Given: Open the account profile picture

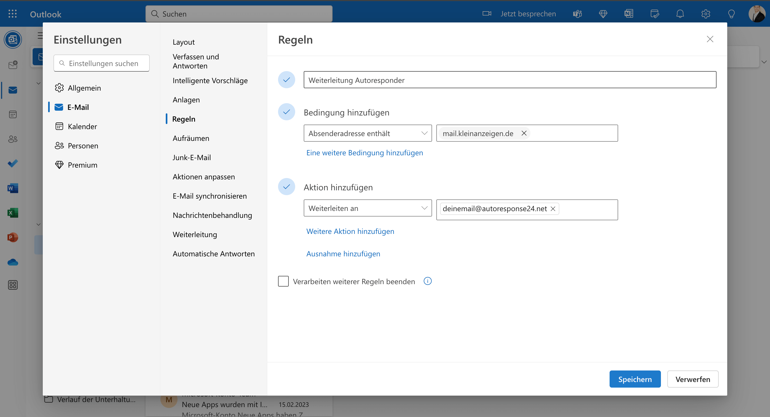Looking at the screenshot, I should tap(757, 14).
